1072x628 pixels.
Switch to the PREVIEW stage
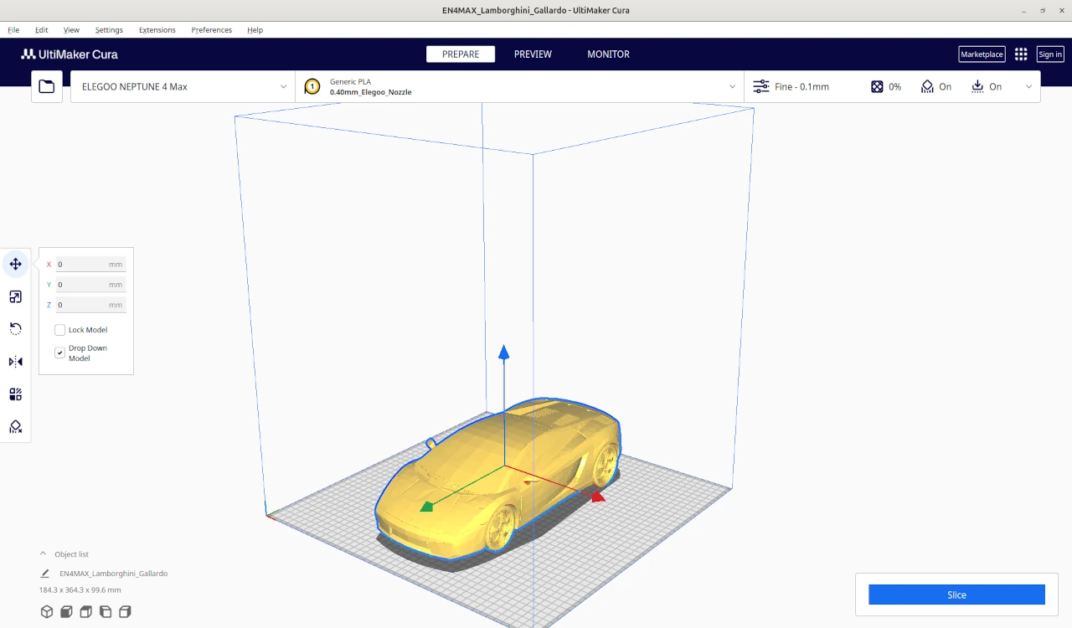tap(533, 54)
